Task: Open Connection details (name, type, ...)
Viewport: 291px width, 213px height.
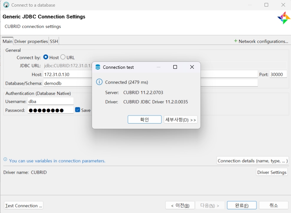Action: coord(253,161)
